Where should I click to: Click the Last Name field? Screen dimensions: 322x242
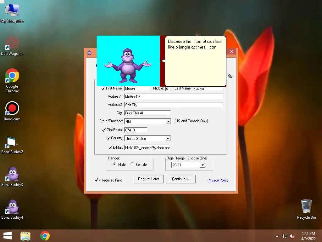pyautogui.click(x=208, y=89)
